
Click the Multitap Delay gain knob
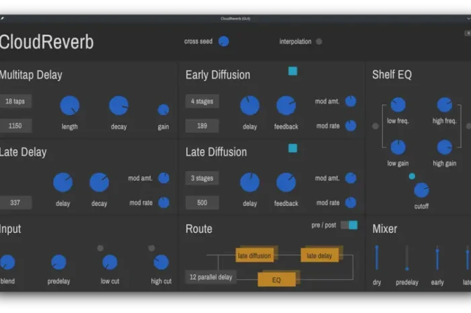point(164,110)
